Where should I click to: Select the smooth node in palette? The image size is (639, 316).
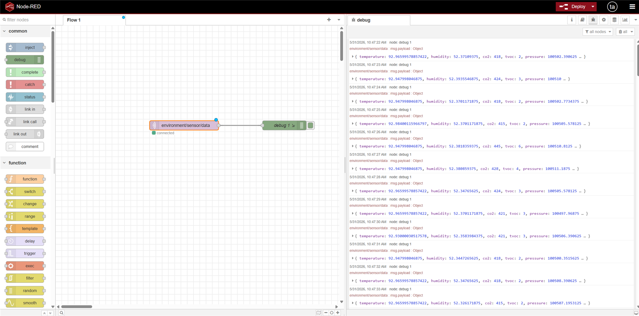[x=25, y=303]
